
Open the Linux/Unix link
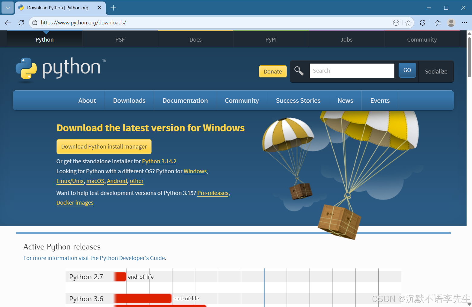(70, 181)
